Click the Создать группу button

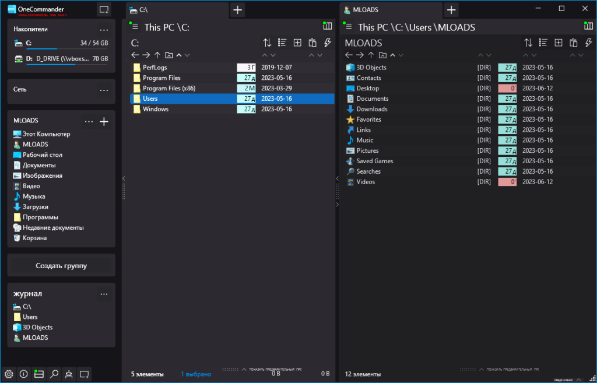point(61,265)
